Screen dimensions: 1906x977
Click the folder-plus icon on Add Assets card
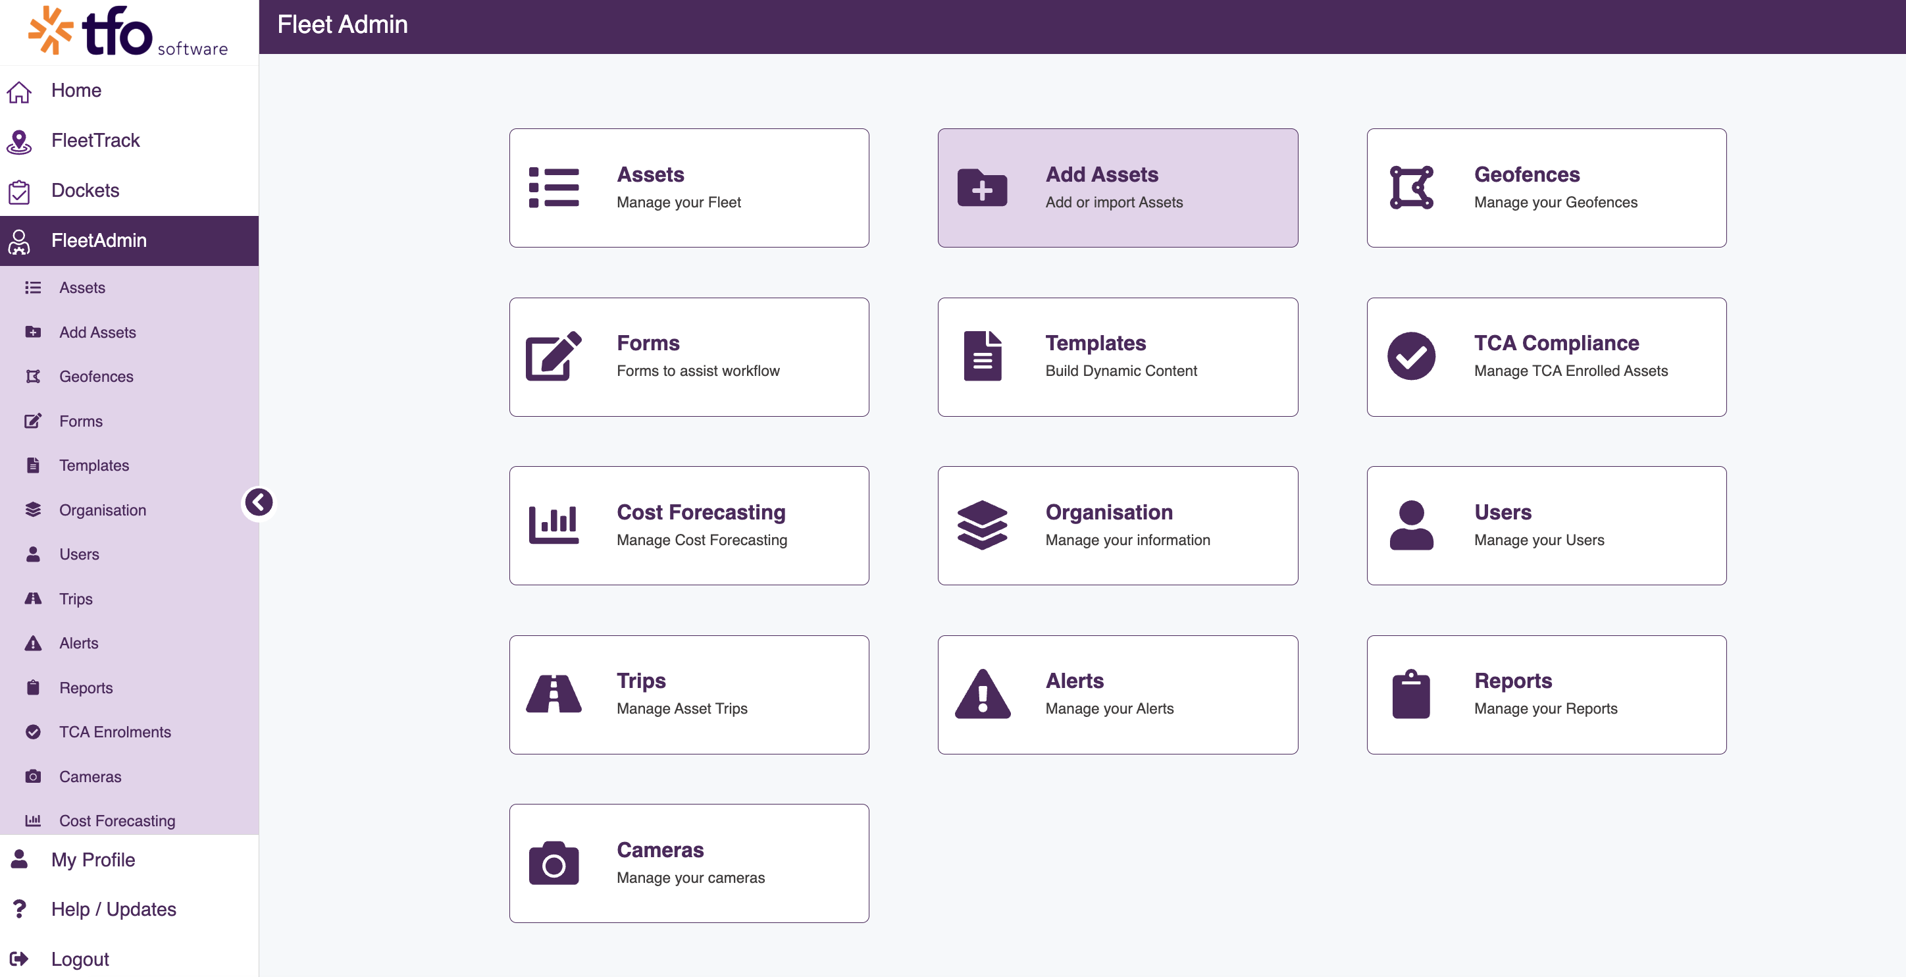(x=982, y=188)
